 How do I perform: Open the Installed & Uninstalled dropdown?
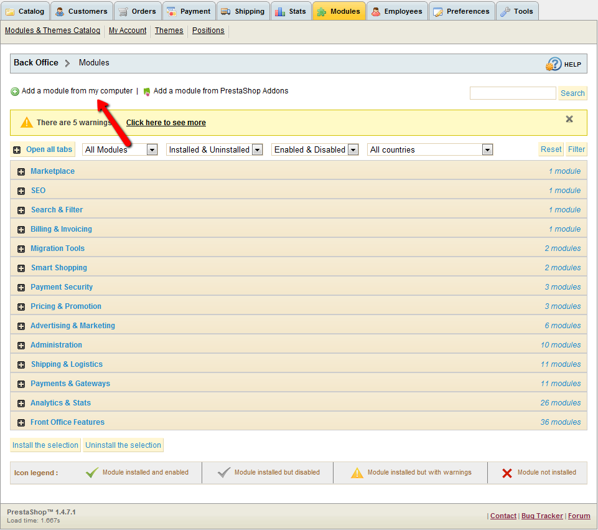tap(214, 149)
